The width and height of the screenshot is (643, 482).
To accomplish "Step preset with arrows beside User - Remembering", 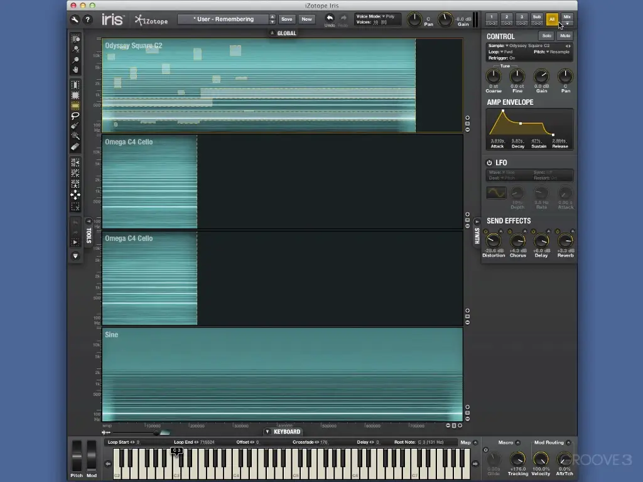I will (273, 19).
